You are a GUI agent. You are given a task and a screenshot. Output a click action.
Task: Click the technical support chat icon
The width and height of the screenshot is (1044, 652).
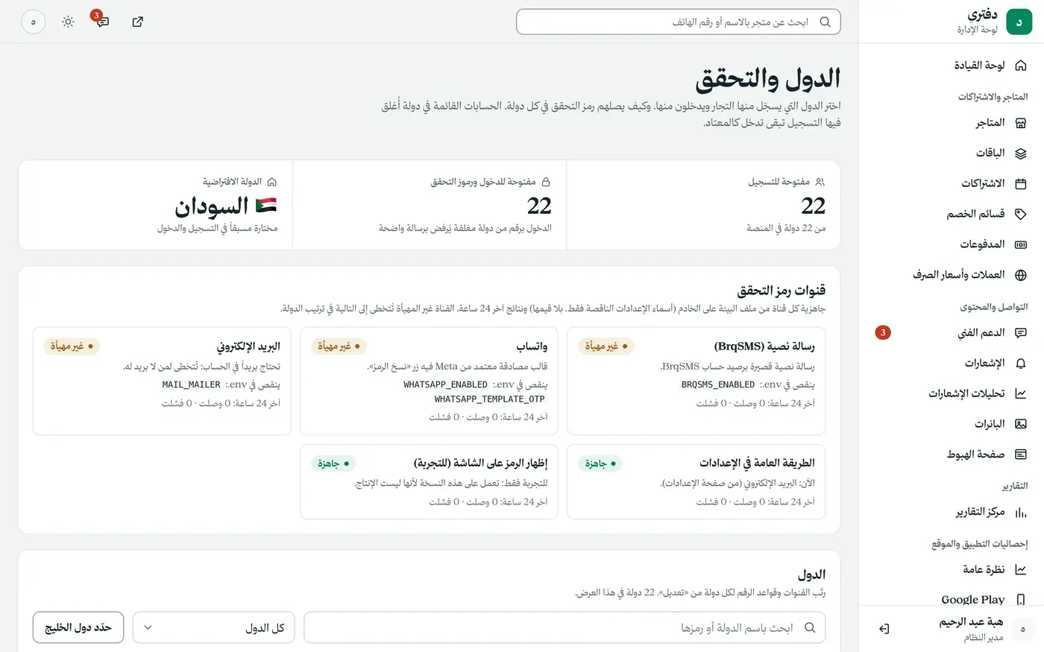click(1021, 333)
